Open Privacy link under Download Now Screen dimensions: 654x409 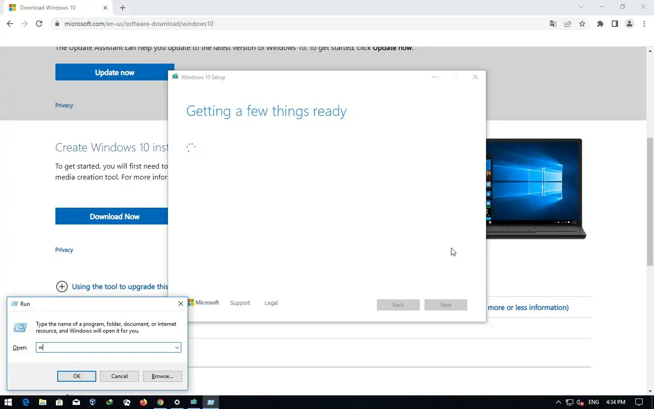tap(64, 249)
